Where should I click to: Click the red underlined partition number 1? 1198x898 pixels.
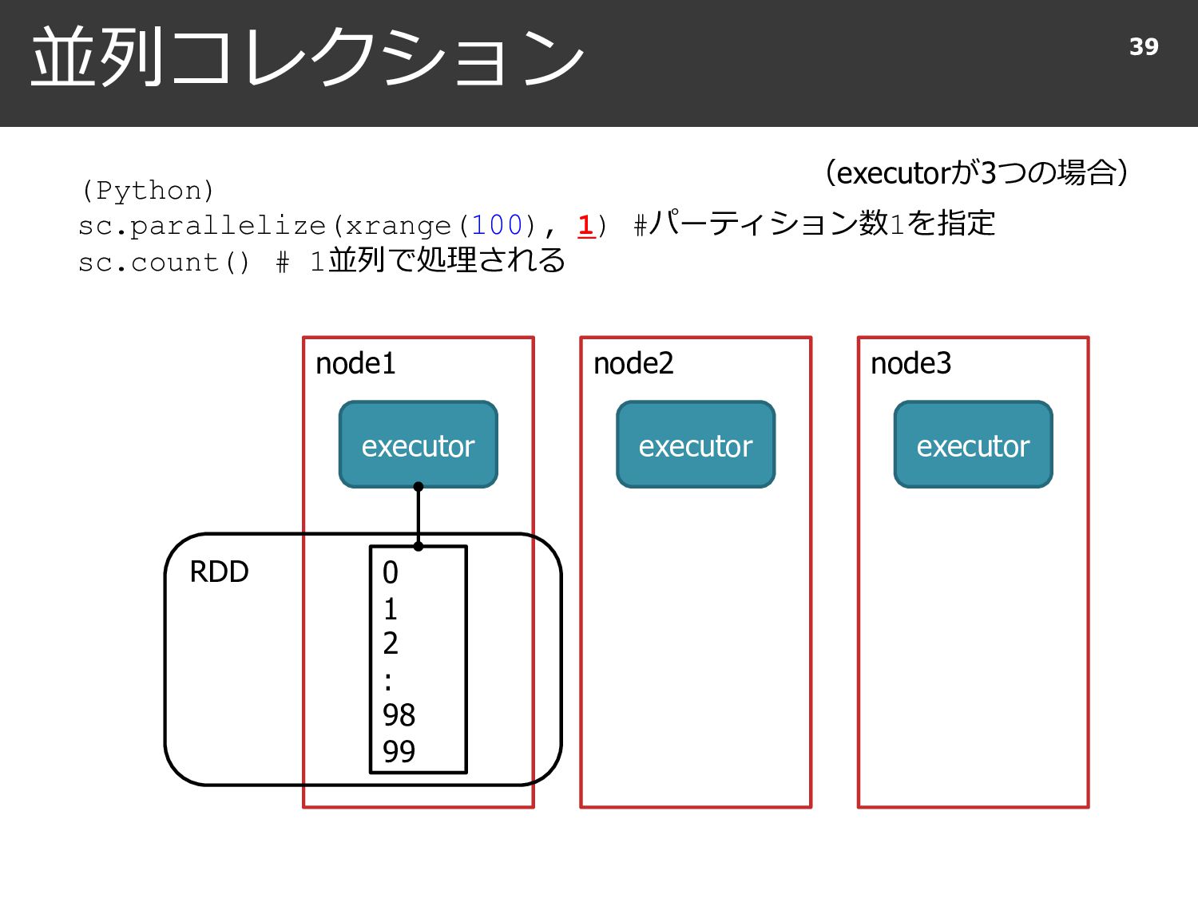click(x=586, y=225)
